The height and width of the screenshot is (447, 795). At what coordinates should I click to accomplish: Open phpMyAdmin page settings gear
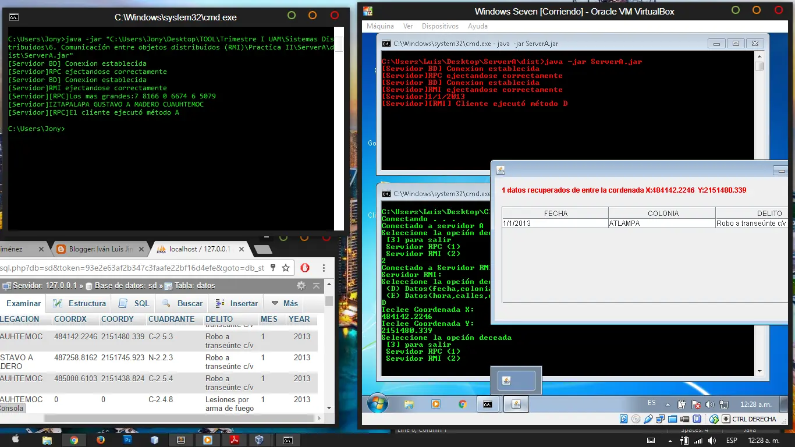click(x=301, y=286)
